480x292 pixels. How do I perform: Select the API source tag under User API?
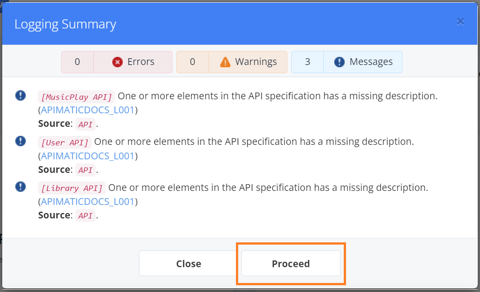(x=85, y=170)
